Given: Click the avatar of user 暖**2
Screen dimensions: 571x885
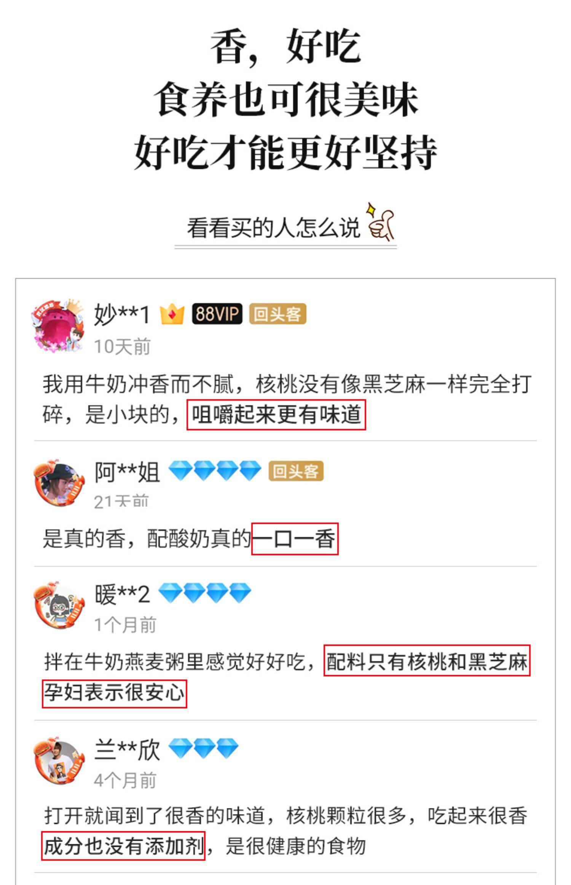Looking at the screenshot, I should pos(59,606).
